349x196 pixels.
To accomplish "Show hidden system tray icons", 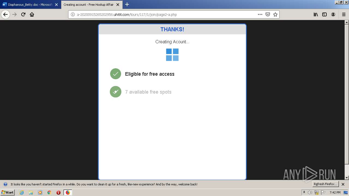I will coord(304,192).
